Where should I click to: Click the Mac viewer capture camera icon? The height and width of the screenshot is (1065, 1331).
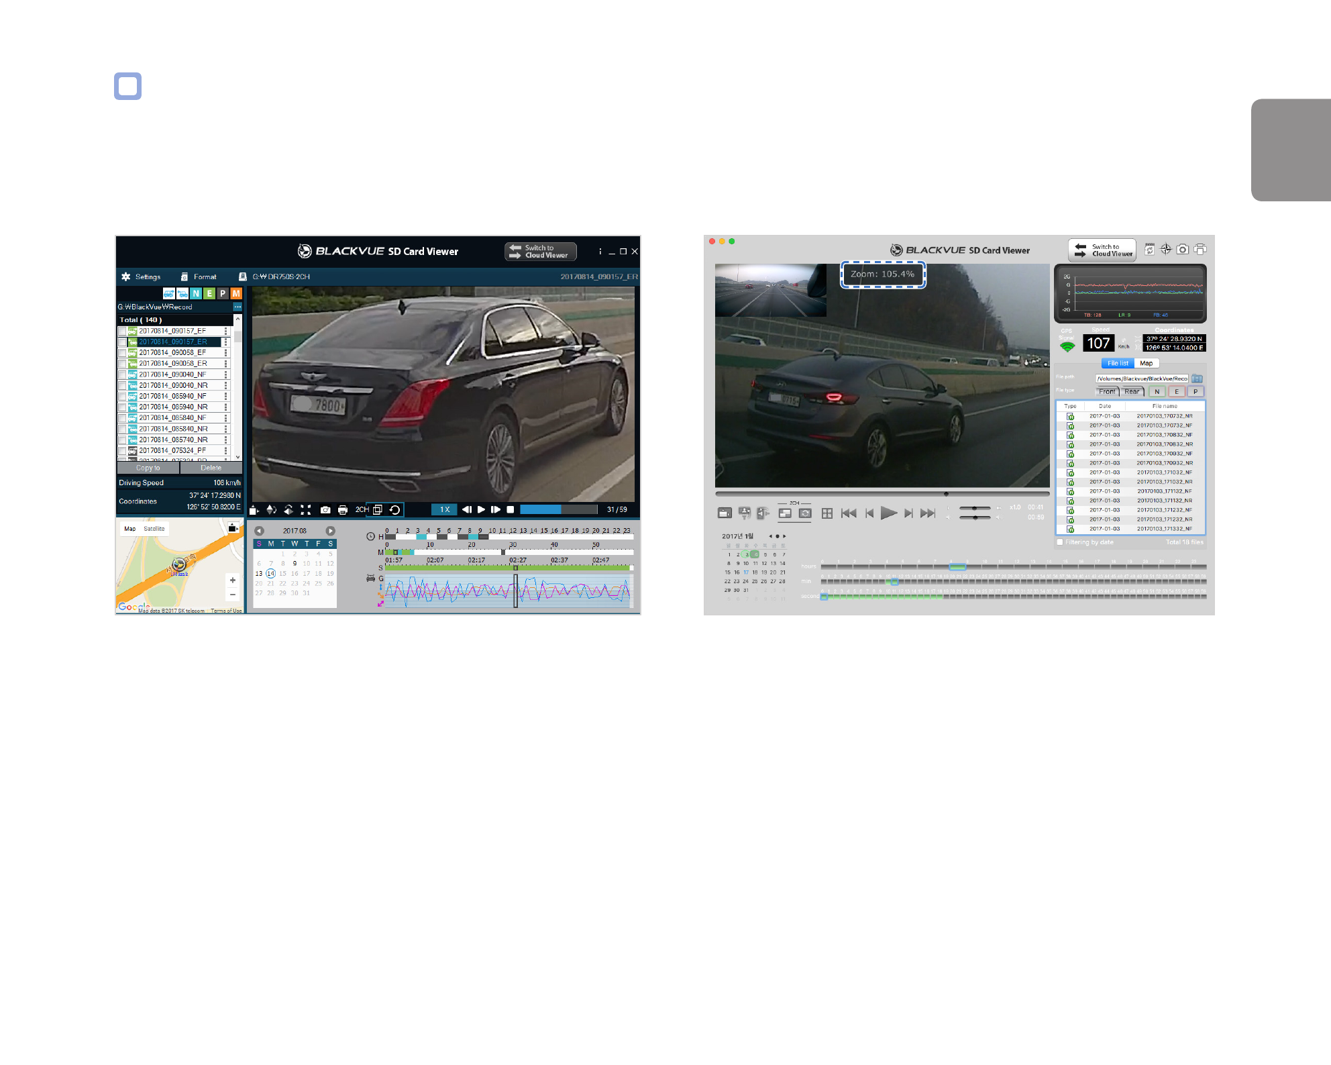pyautogui.click(x=1183, y=250)
